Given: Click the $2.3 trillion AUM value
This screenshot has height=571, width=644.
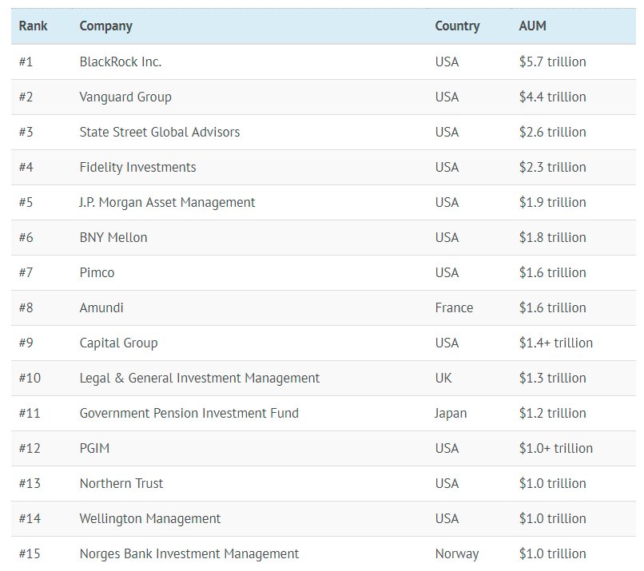Looking at the screenshot, I should pos(552,167).
